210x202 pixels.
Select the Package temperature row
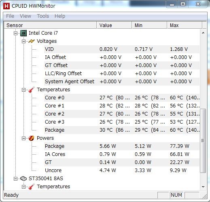[x=122, y=130]
